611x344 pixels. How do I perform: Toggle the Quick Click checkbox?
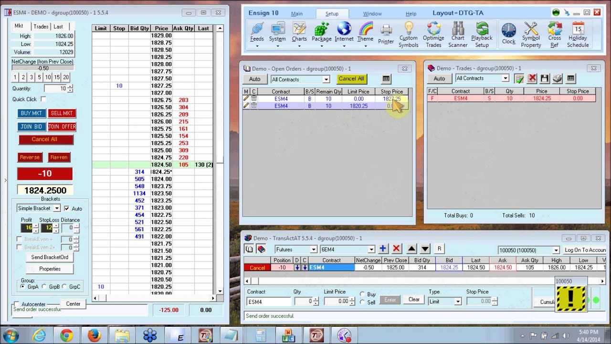pos(43,99)
